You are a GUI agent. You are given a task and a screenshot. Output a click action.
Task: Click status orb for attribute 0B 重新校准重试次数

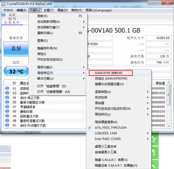click(7, 121)
